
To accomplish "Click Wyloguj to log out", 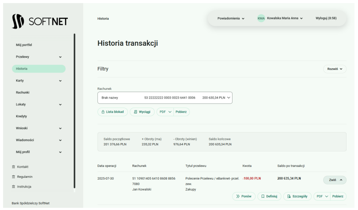I will (326, 18).
